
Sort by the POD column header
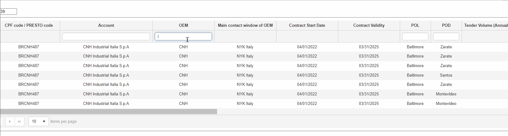[x=446, y=26]
